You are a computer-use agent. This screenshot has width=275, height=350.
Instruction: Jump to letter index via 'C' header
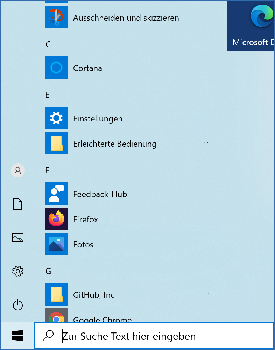coord(48,44)
